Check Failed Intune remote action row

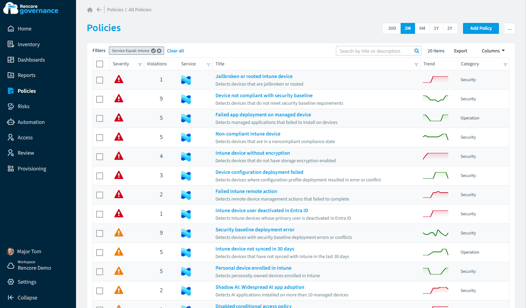point(100,195)
